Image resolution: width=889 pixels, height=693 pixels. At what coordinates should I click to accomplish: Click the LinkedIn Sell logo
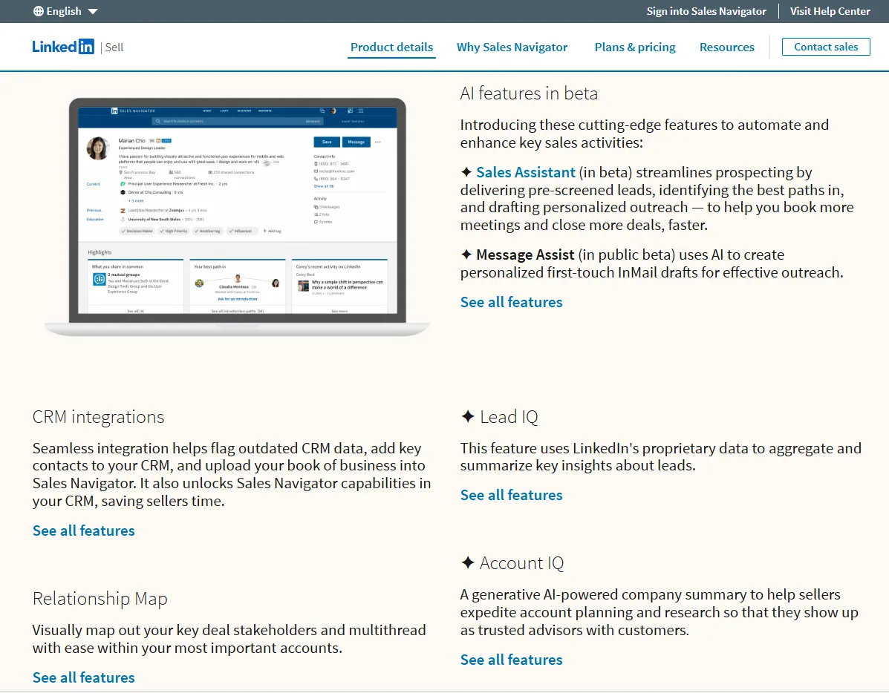click(74, 46)
